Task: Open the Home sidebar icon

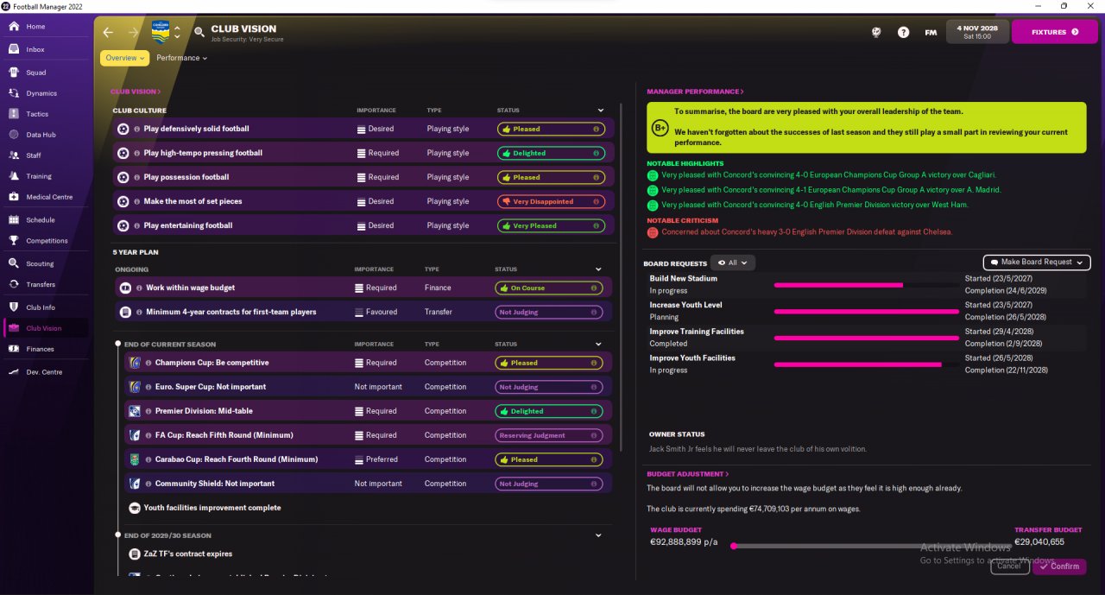Action: click(14, 27)
